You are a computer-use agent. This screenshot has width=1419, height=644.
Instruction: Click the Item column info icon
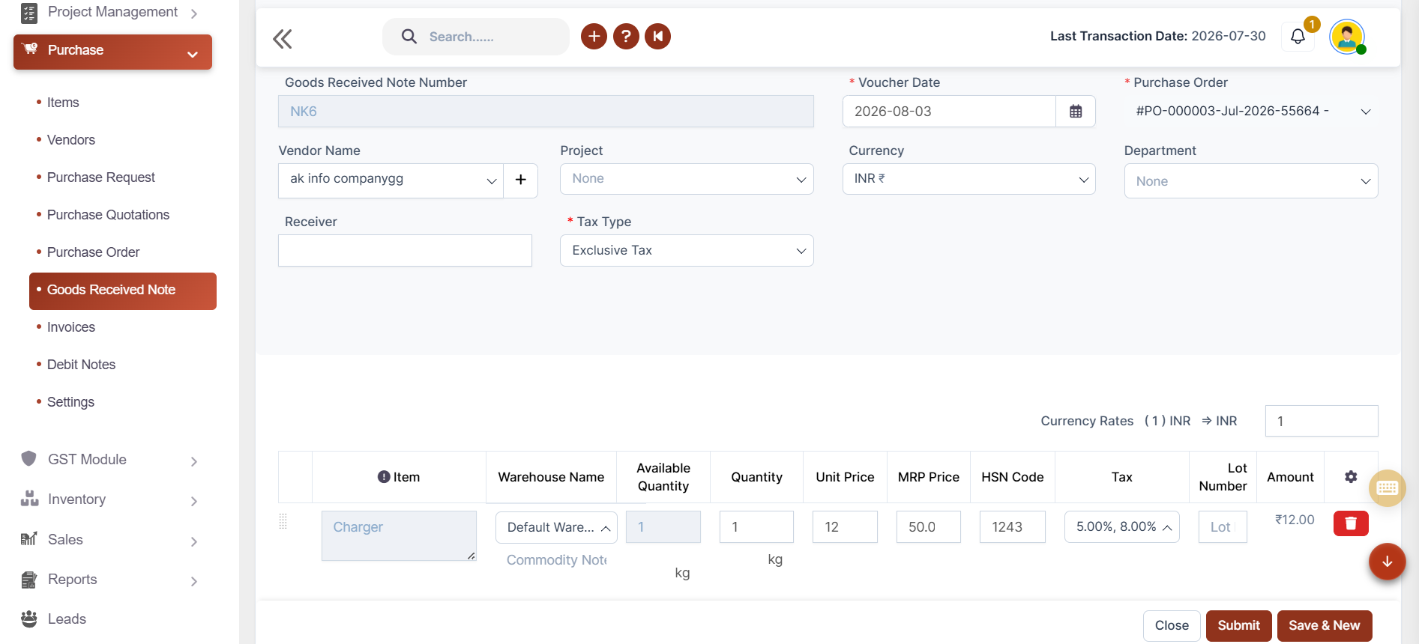pyautogui.click(x=384, y=477)
